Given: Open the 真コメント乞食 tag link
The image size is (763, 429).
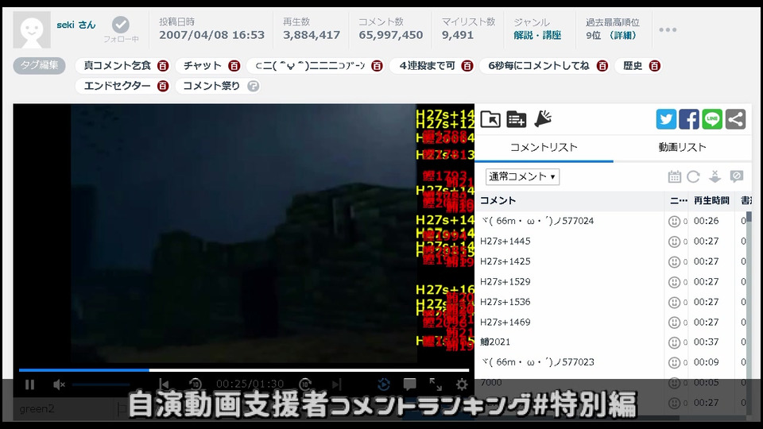Looking at the screenshot, I should point(118,66).
